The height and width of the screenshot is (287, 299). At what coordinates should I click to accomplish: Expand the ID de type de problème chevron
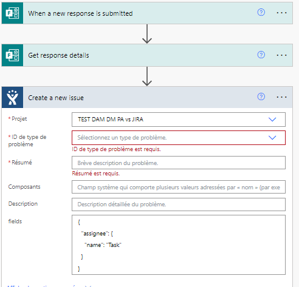click(272, 138)
